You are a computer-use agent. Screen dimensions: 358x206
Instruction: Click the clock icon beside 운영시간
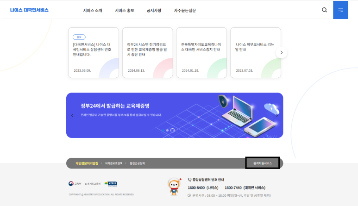point(189,195)
